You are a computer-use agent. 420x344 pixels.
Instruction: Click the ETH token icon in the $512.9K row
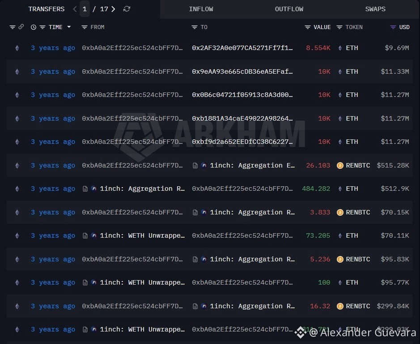(340, 189)
